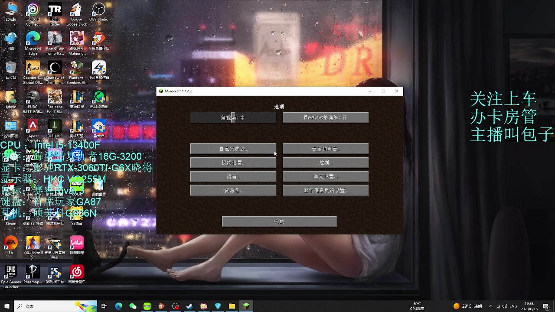The image size is (555, 312).
Task: Open Task View on taskbar
Action: [x=104, y=306]
